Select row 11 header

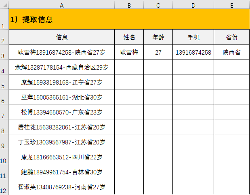click(4, 172)
